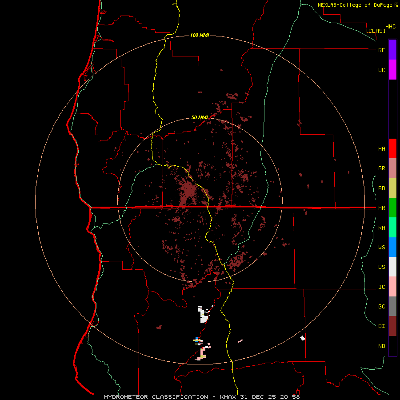Click the RF legend label
The image size is (400, 400).
tap(381, 50)
